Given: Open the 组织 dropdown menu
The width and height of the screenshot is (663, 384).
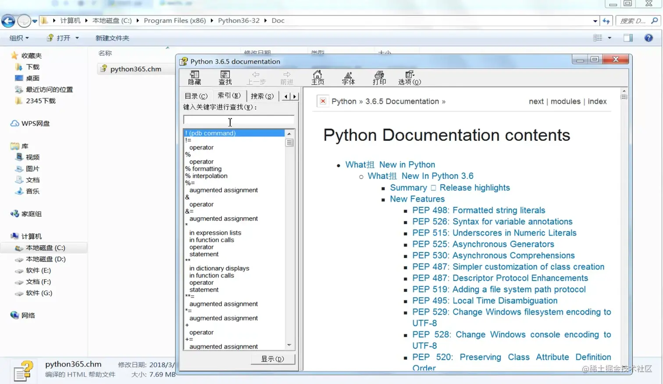Looking at the screenshot, I should point(19,38).
